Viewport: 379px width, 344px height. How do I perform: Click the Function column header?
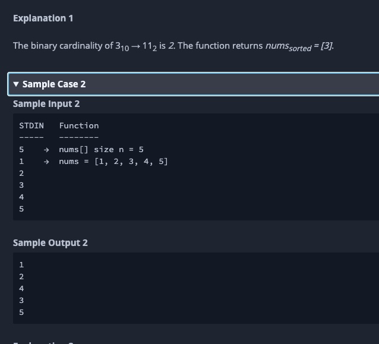tap(79, 125)
